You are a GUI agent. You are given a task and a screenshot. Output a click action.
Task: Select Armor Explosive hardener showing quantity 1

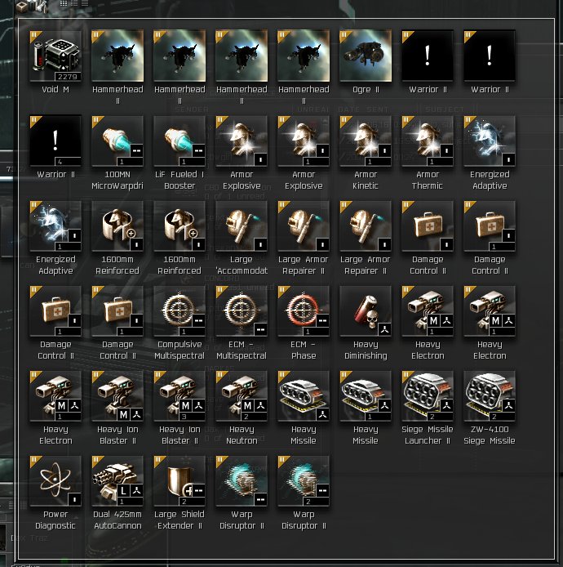304,141
